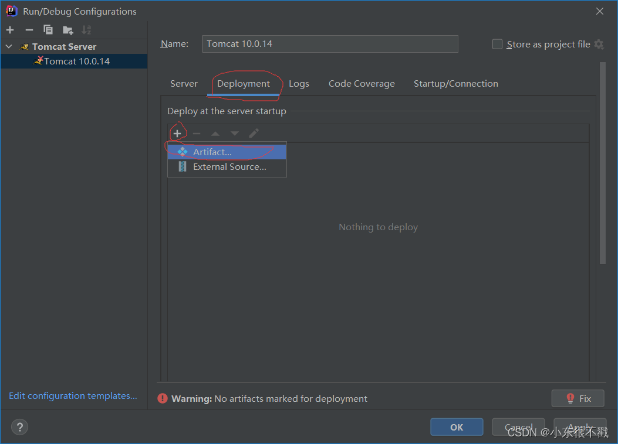
Task: Click the Fix warning button
Action: tap(578, 398)
